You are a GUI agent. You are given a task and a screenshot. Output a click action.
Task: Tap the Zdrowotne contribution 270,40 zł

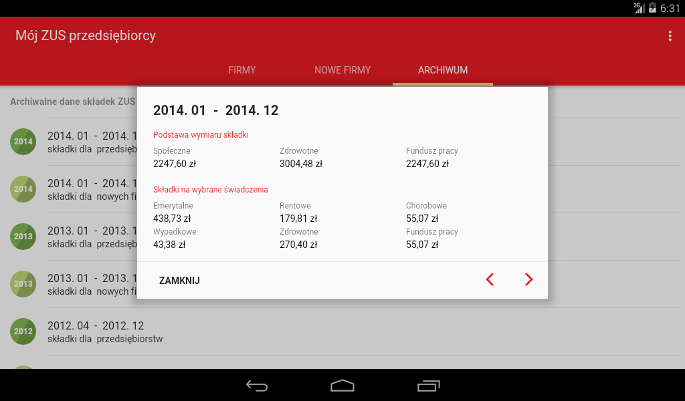pos(298,245)
